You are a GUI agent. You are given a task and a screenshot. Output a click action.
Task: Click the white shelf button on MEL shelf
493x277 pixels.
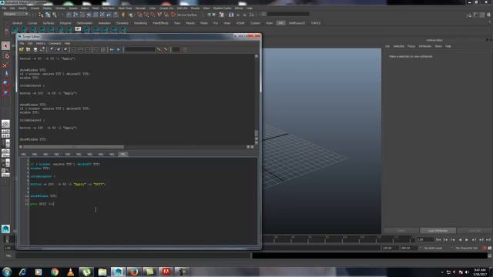point(78,29)
